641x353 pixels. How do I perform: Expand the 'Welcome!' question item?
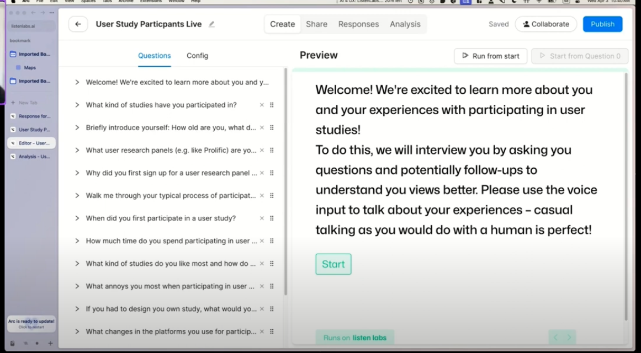(77, 82)
